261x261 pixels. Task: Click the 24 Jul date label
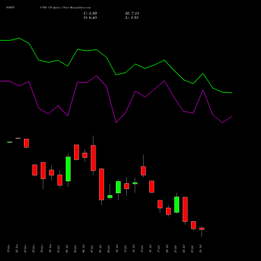pyautogui.click(x=200, y=249)
